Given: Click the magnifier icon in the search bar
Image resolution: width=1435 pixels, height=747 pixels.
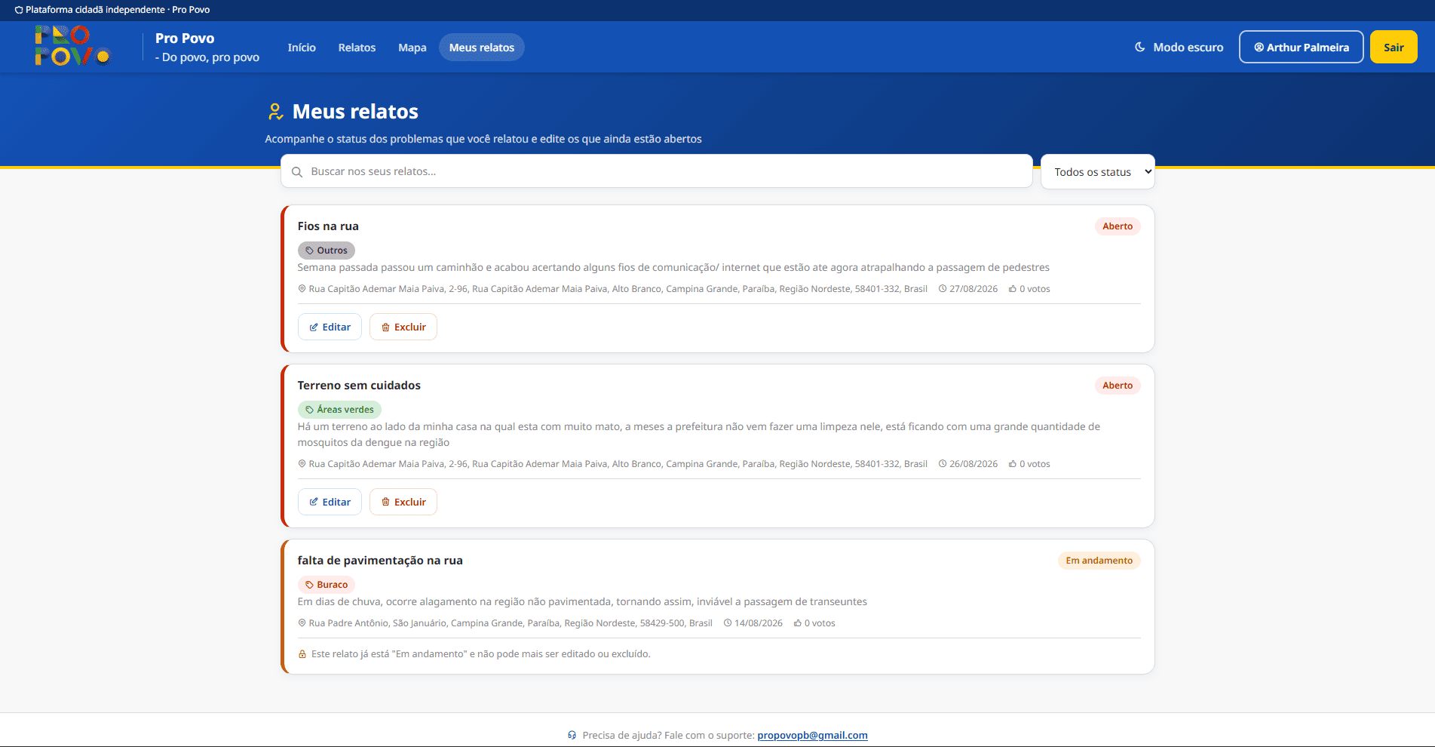Looking at the screenshot, I should [297, 172].
